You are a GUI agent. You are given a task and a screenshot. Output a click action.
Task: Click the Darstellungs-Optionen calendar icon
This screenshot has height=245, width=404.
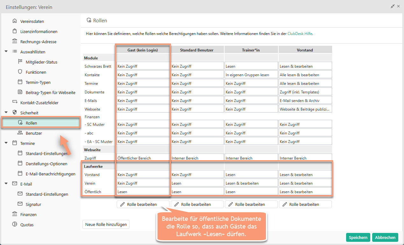point(20,164)
